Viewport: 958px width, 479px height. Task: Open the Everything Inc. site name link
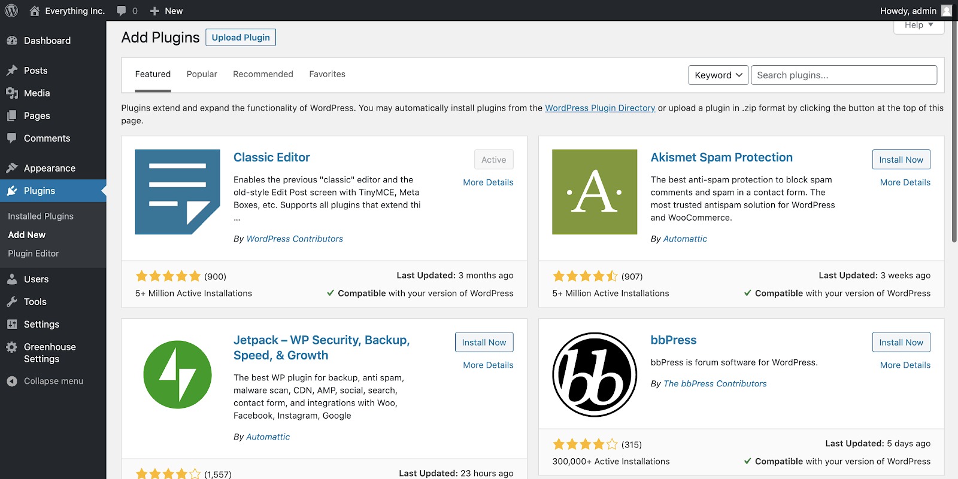[75, 11]
